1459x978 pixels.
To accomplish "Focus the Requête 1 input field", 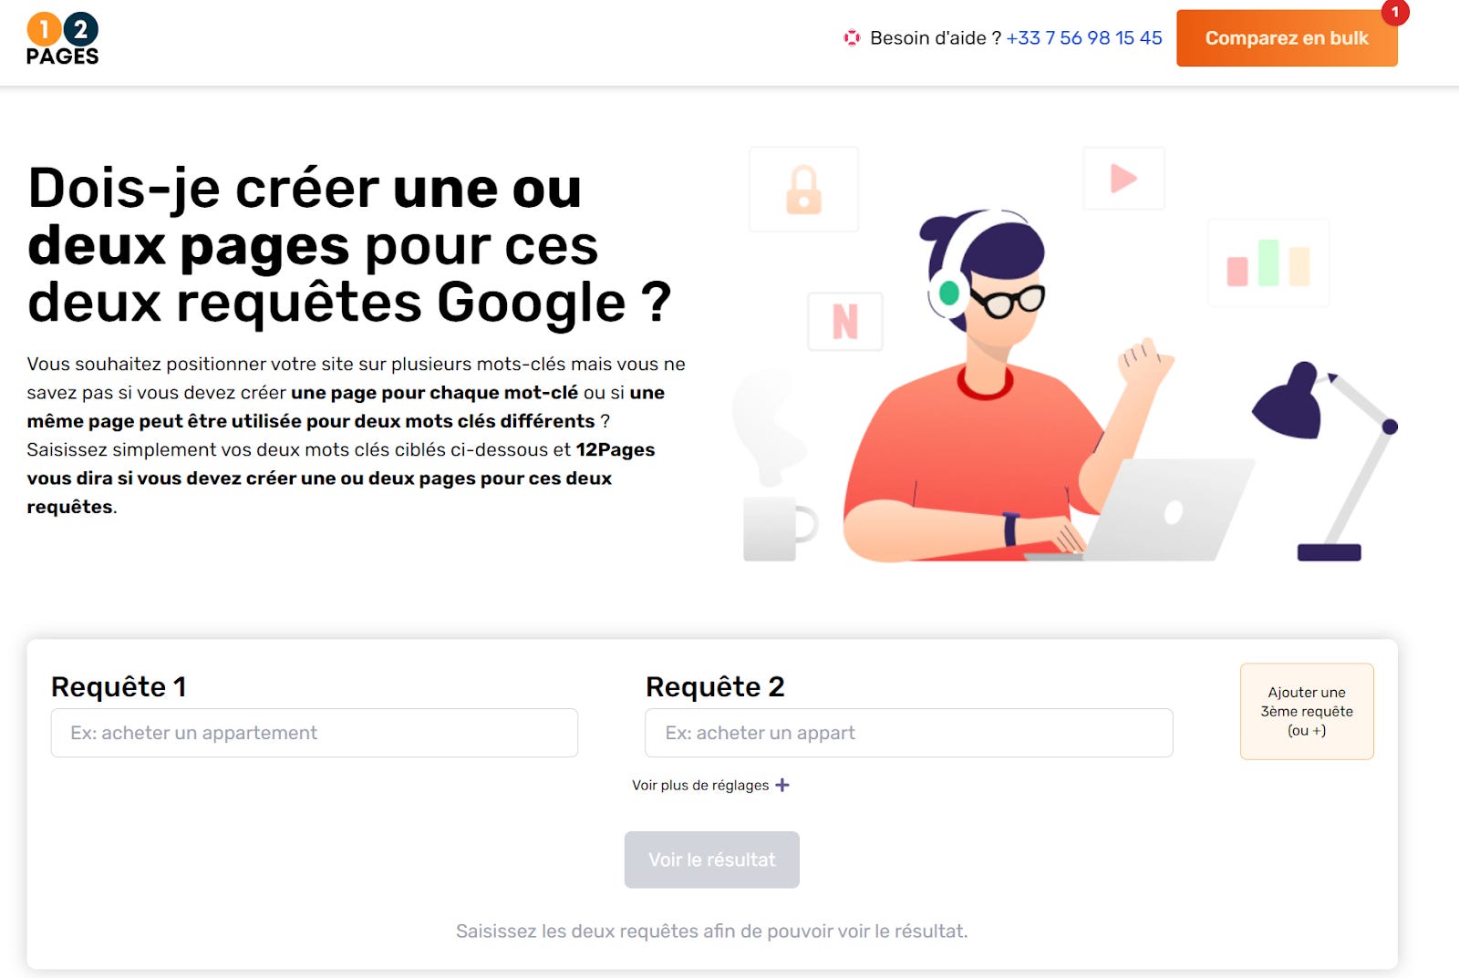I will click(315, 733).
